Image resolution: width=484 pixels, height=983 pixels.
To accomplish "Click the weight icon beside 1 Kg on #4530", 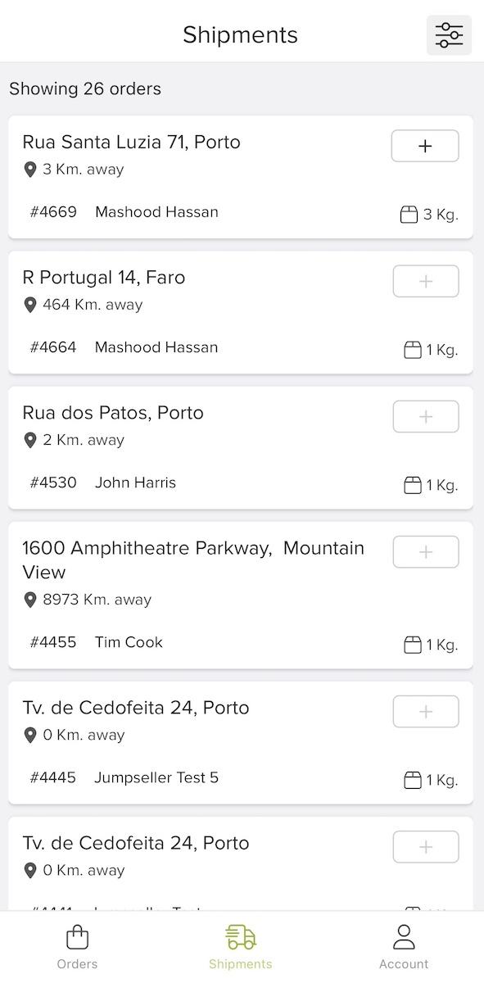I will tap(410, 484).
